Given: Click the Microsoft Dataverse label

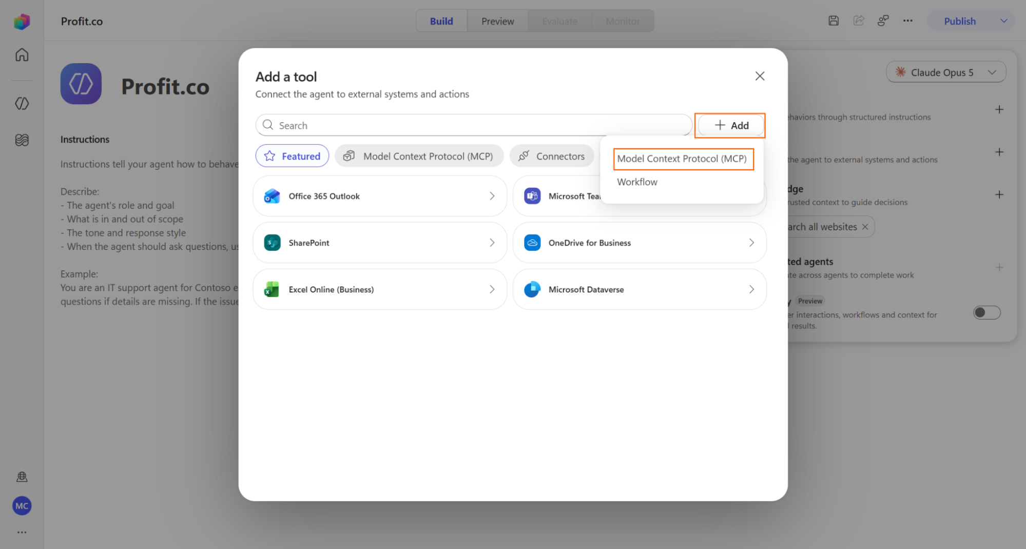Looking at the screenshot, I should (586, 289).
